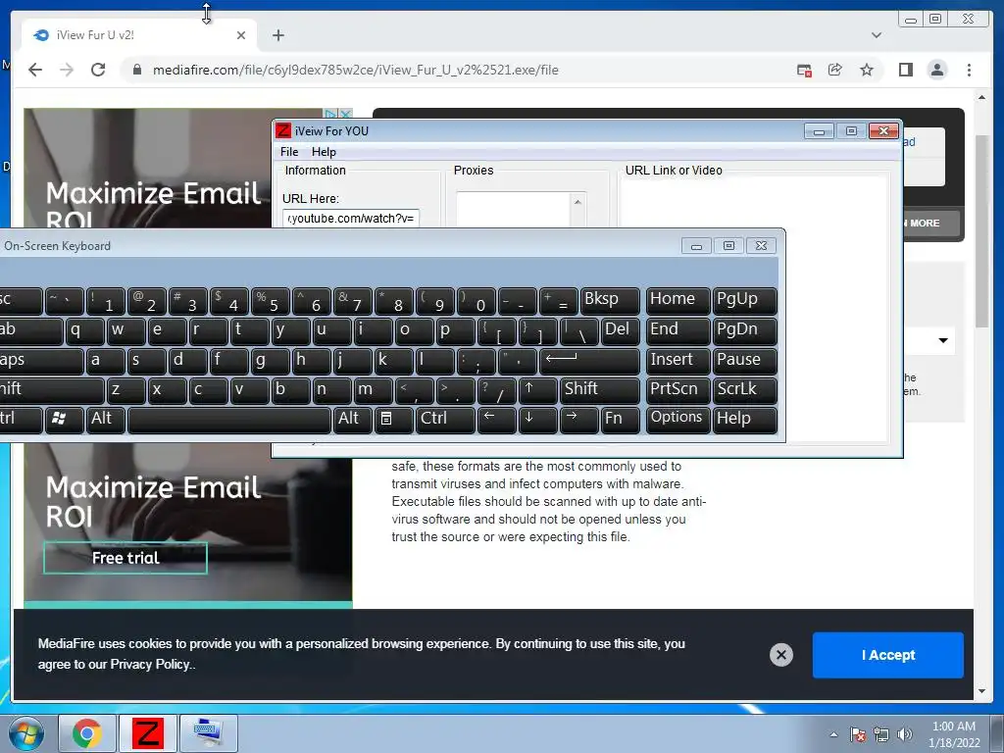Open Chrome side panel icon

(905, 70)
